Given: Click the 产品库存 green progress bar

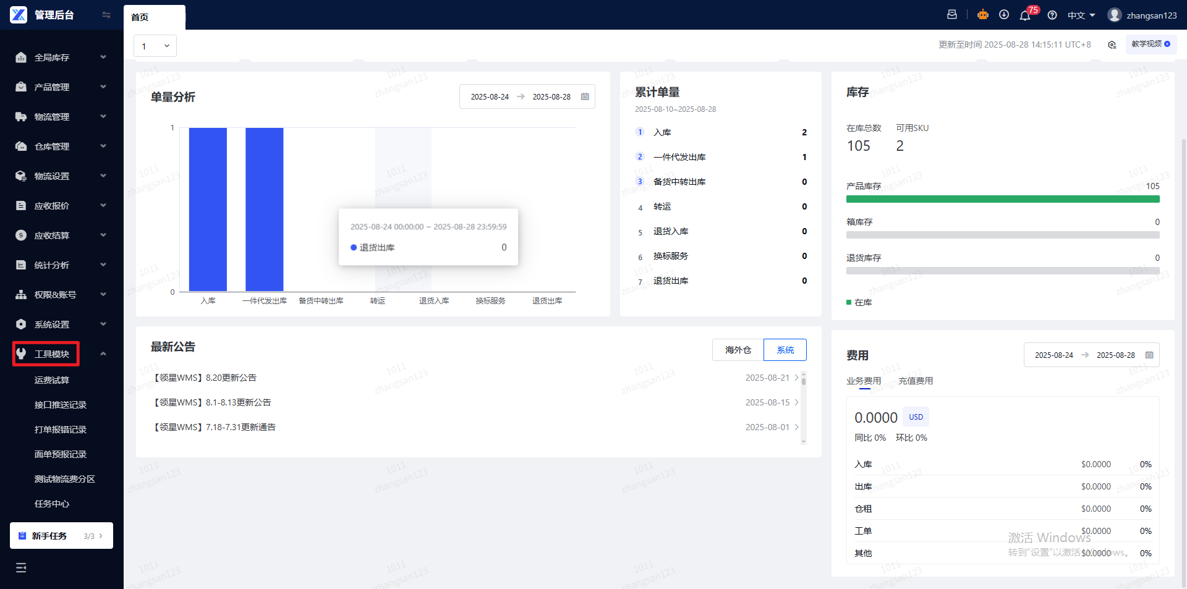Looking at the screenshot, I should (x=1003, y=199).
